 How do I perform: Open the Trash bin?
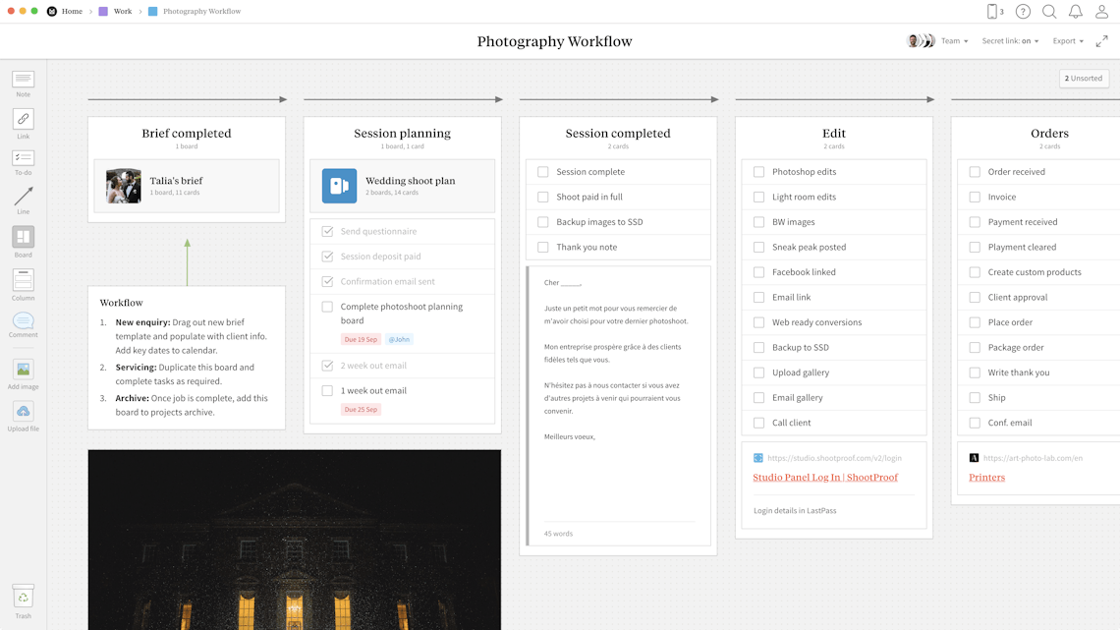(23, 601)
